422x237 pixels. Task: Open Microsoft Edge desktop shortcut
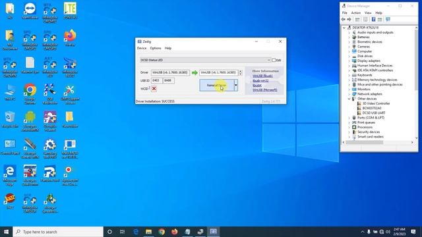10,175
